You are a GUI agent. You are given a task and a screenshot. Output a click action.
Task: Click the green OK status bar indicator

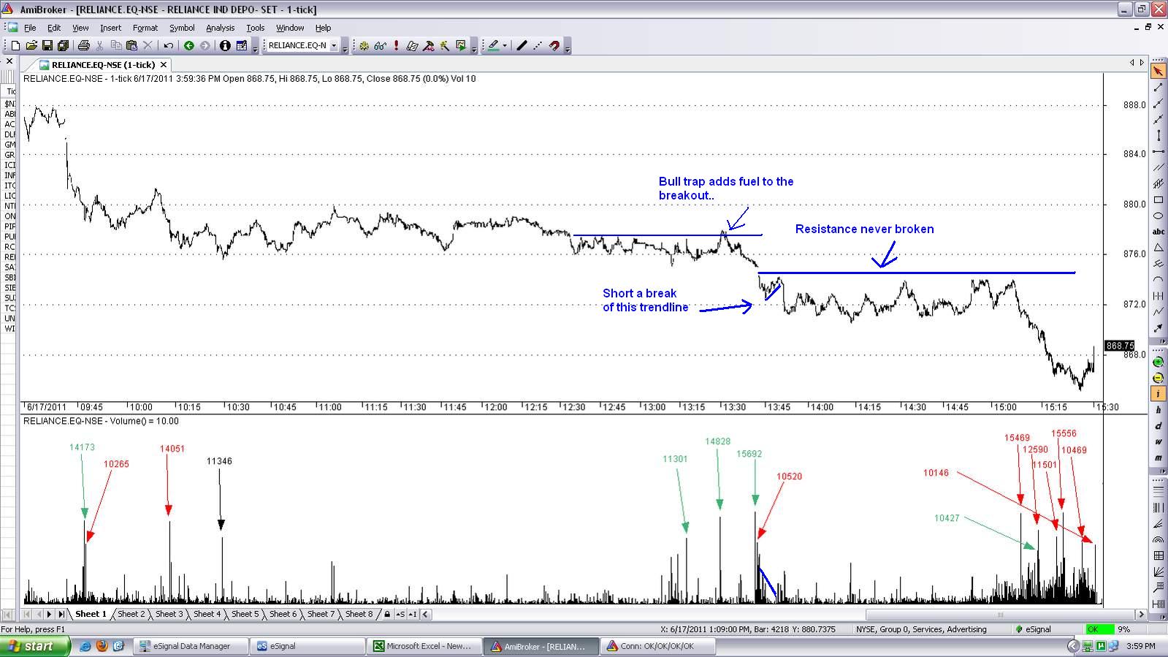pyautogui.click(x=1099, y=629)
